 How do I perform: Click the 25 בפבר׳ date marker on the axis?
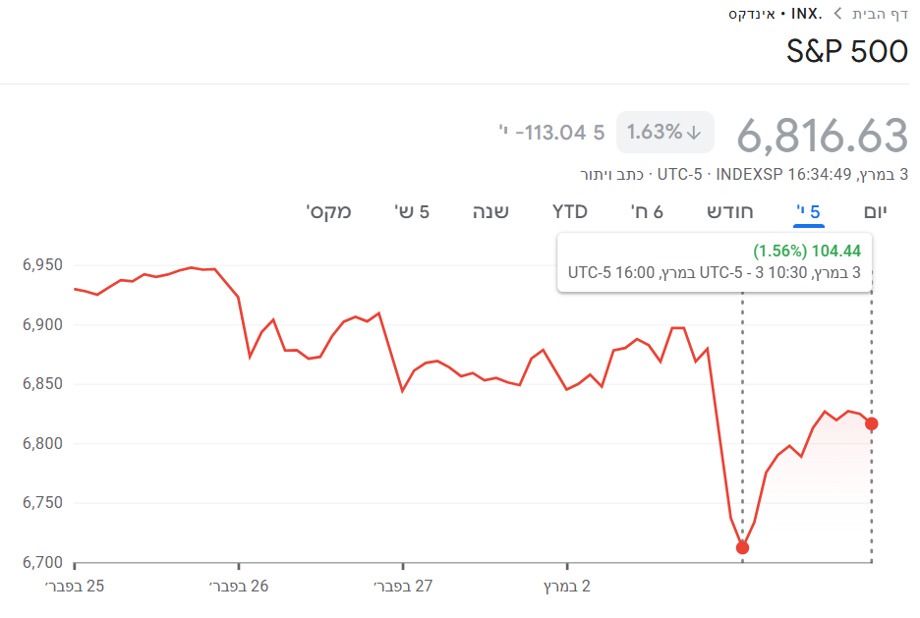click(x=75, y=587)
